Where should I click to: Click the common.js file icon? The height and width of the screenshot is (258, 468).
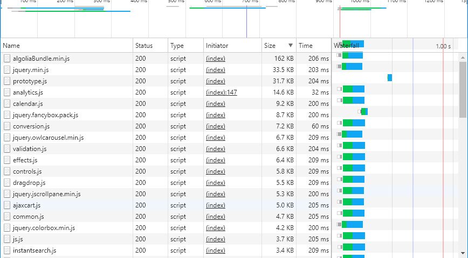7,217
